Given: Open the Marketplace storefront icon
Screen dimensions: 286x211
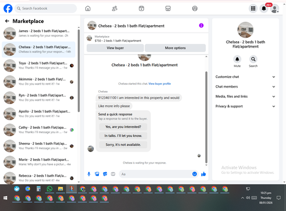Looking at the screenshot, I should (x=168, y=9).
